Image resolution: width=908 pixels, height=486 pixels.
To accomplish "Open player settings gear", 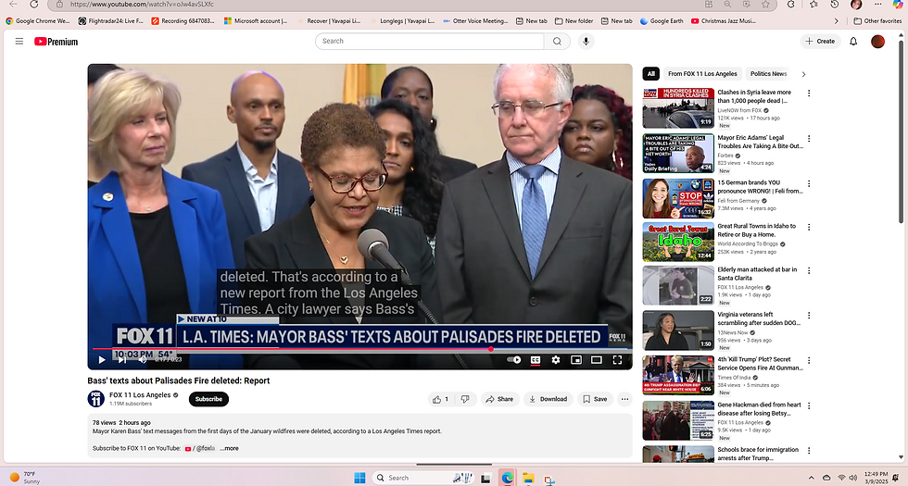I will click(555, 360).
